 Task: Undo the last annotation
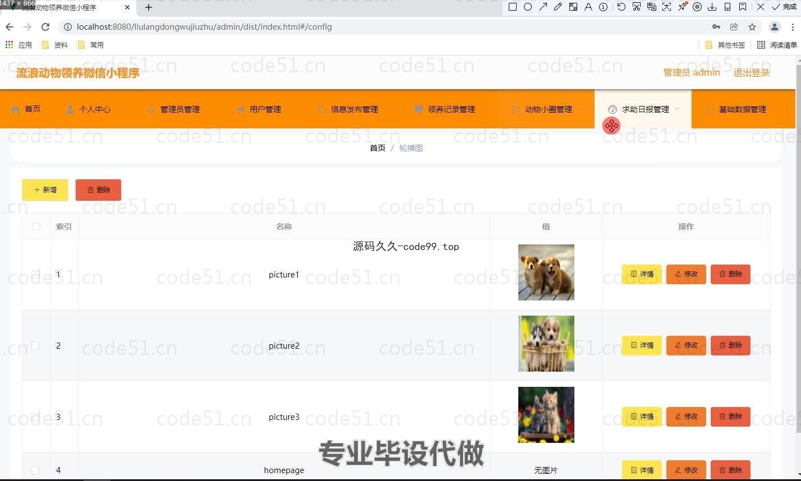622,7
